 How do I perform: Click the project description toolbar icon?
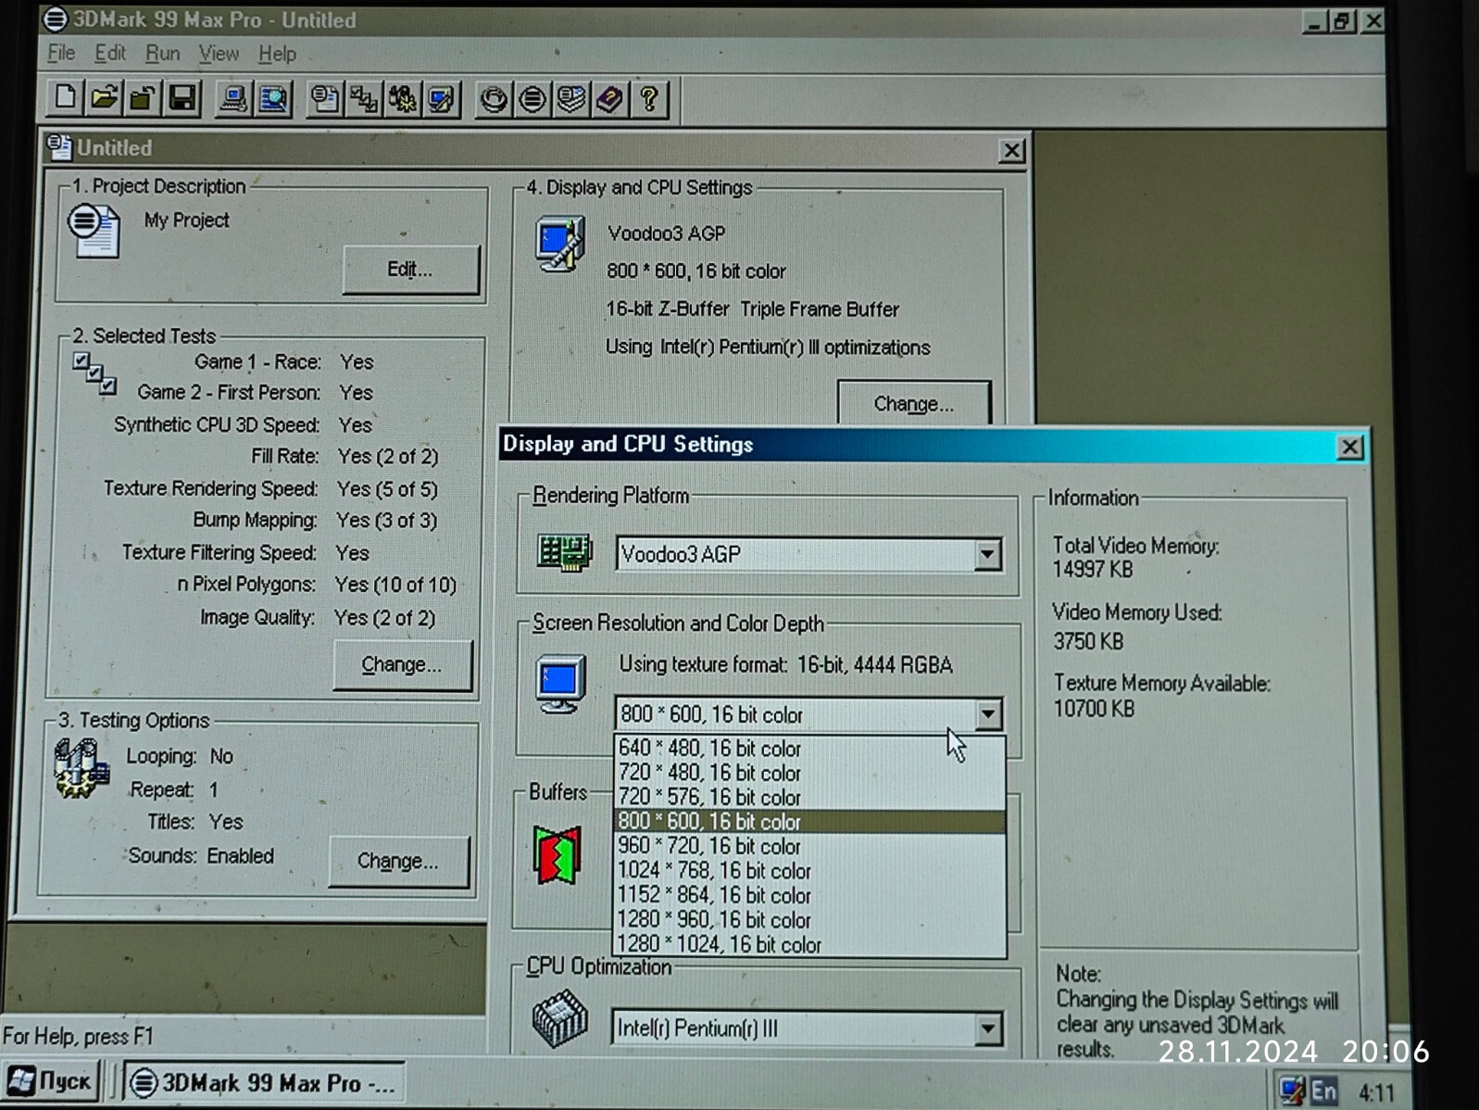(x=324, y=98)
